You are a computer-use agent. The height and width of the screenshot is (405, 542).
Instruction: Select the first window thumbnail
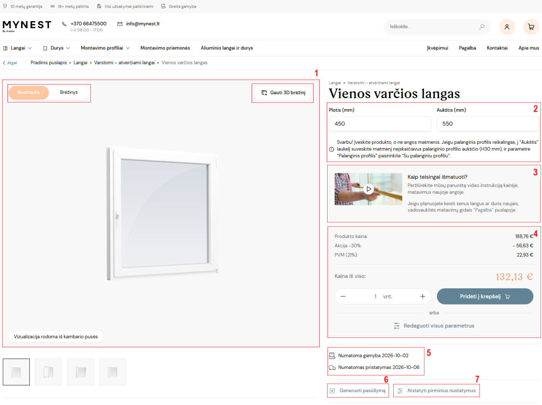pyautogui.click(x=16, y=372)
